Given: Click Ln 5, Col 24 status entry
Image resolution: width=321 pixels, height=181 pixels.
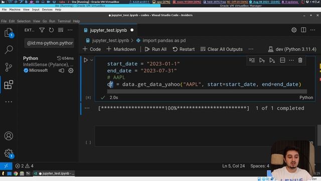Looking at the screenshot, I should pos(233,166).
